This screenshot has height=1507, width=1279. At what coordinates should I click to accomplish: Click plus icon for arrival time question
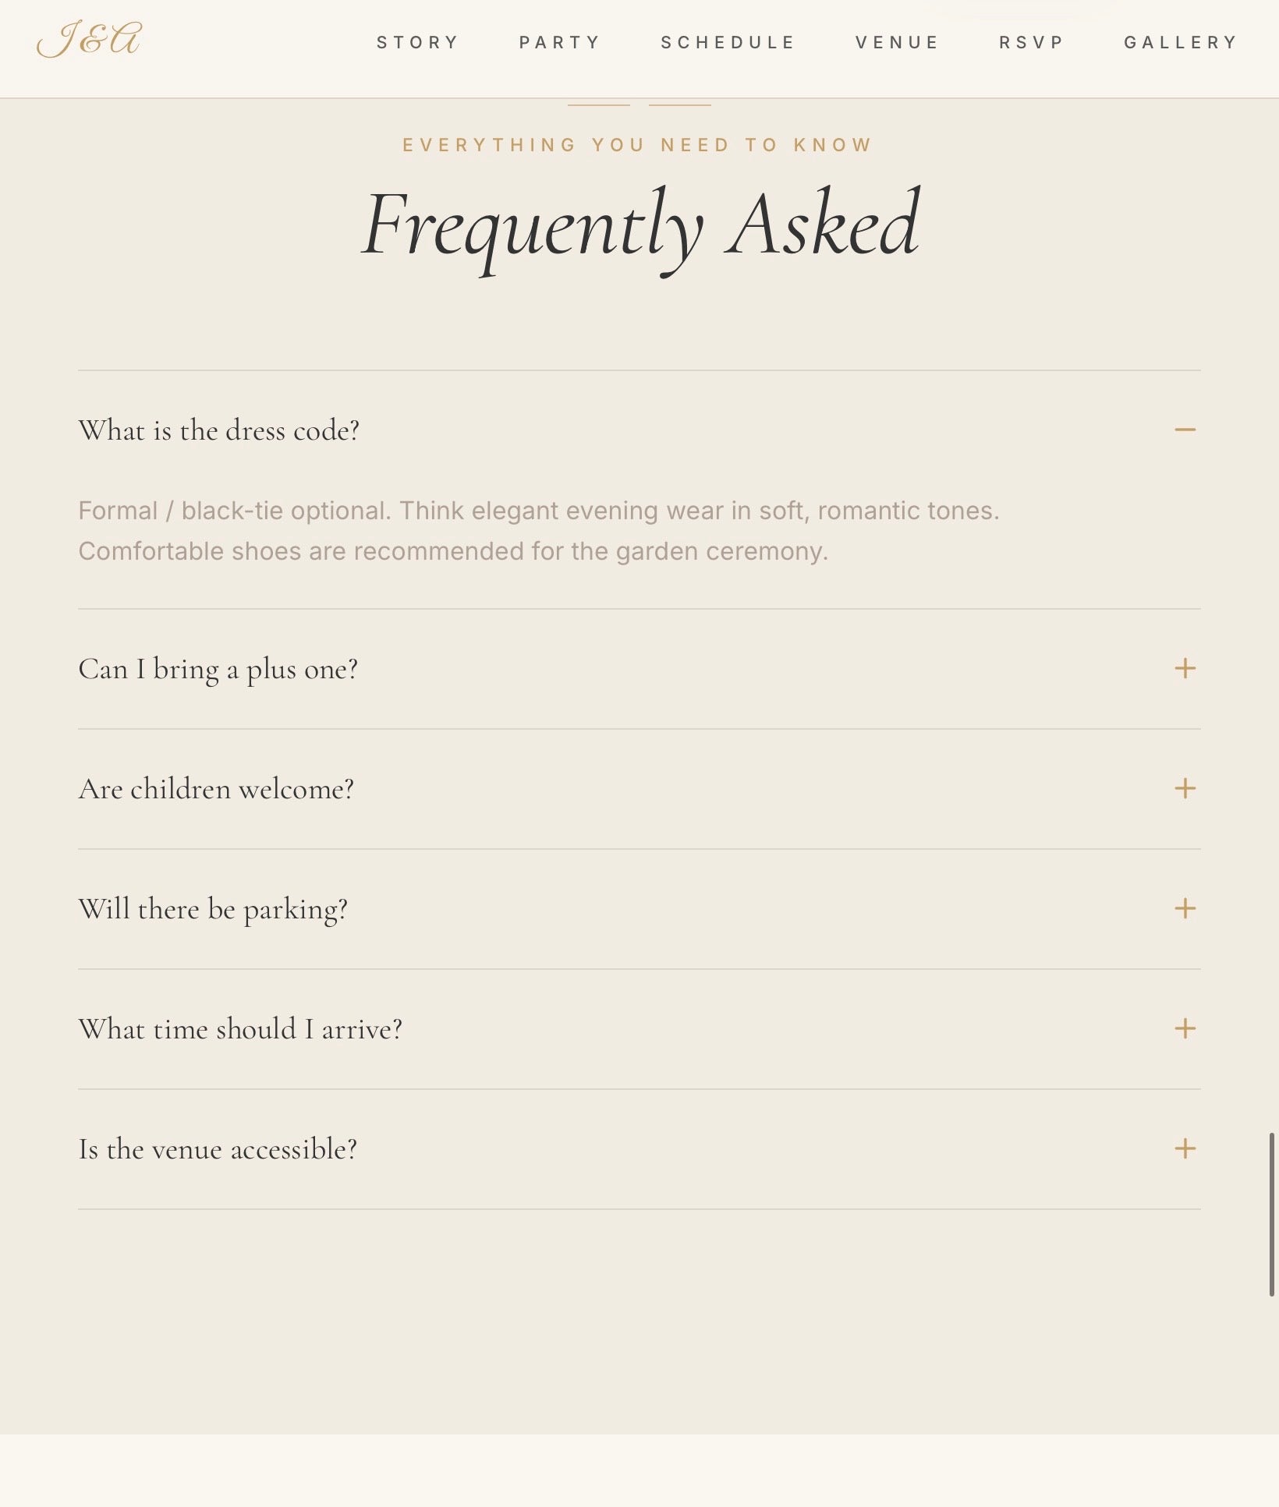(1185, 1028)
